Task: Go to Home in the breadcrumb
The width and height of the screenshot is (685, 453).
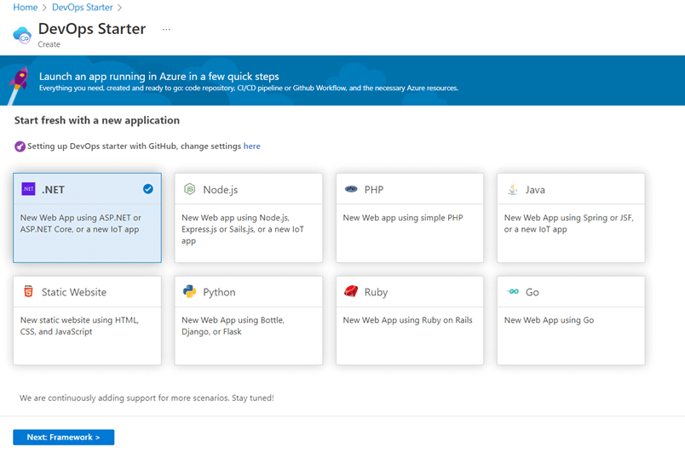Action: coord(25,8)
